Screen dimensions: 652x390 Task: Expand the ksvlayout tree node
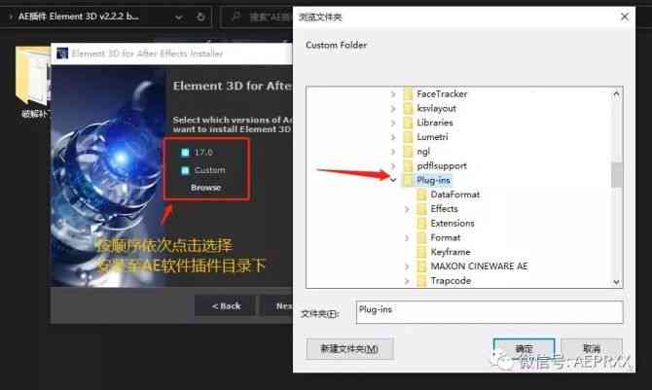tap(393, 109)
